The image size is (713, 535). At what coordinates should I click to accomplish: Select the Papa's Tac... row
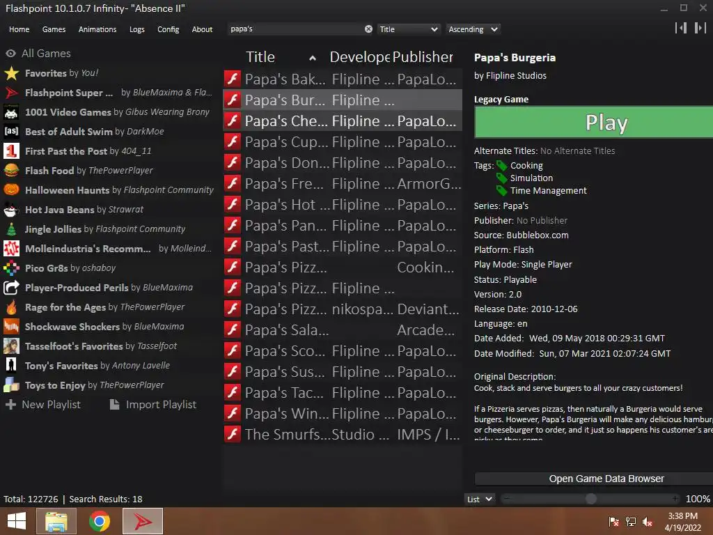pos(343,393)
